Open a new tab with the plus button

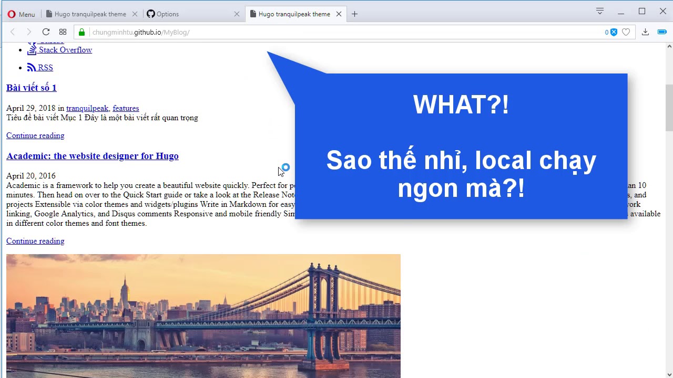point(354,14)
